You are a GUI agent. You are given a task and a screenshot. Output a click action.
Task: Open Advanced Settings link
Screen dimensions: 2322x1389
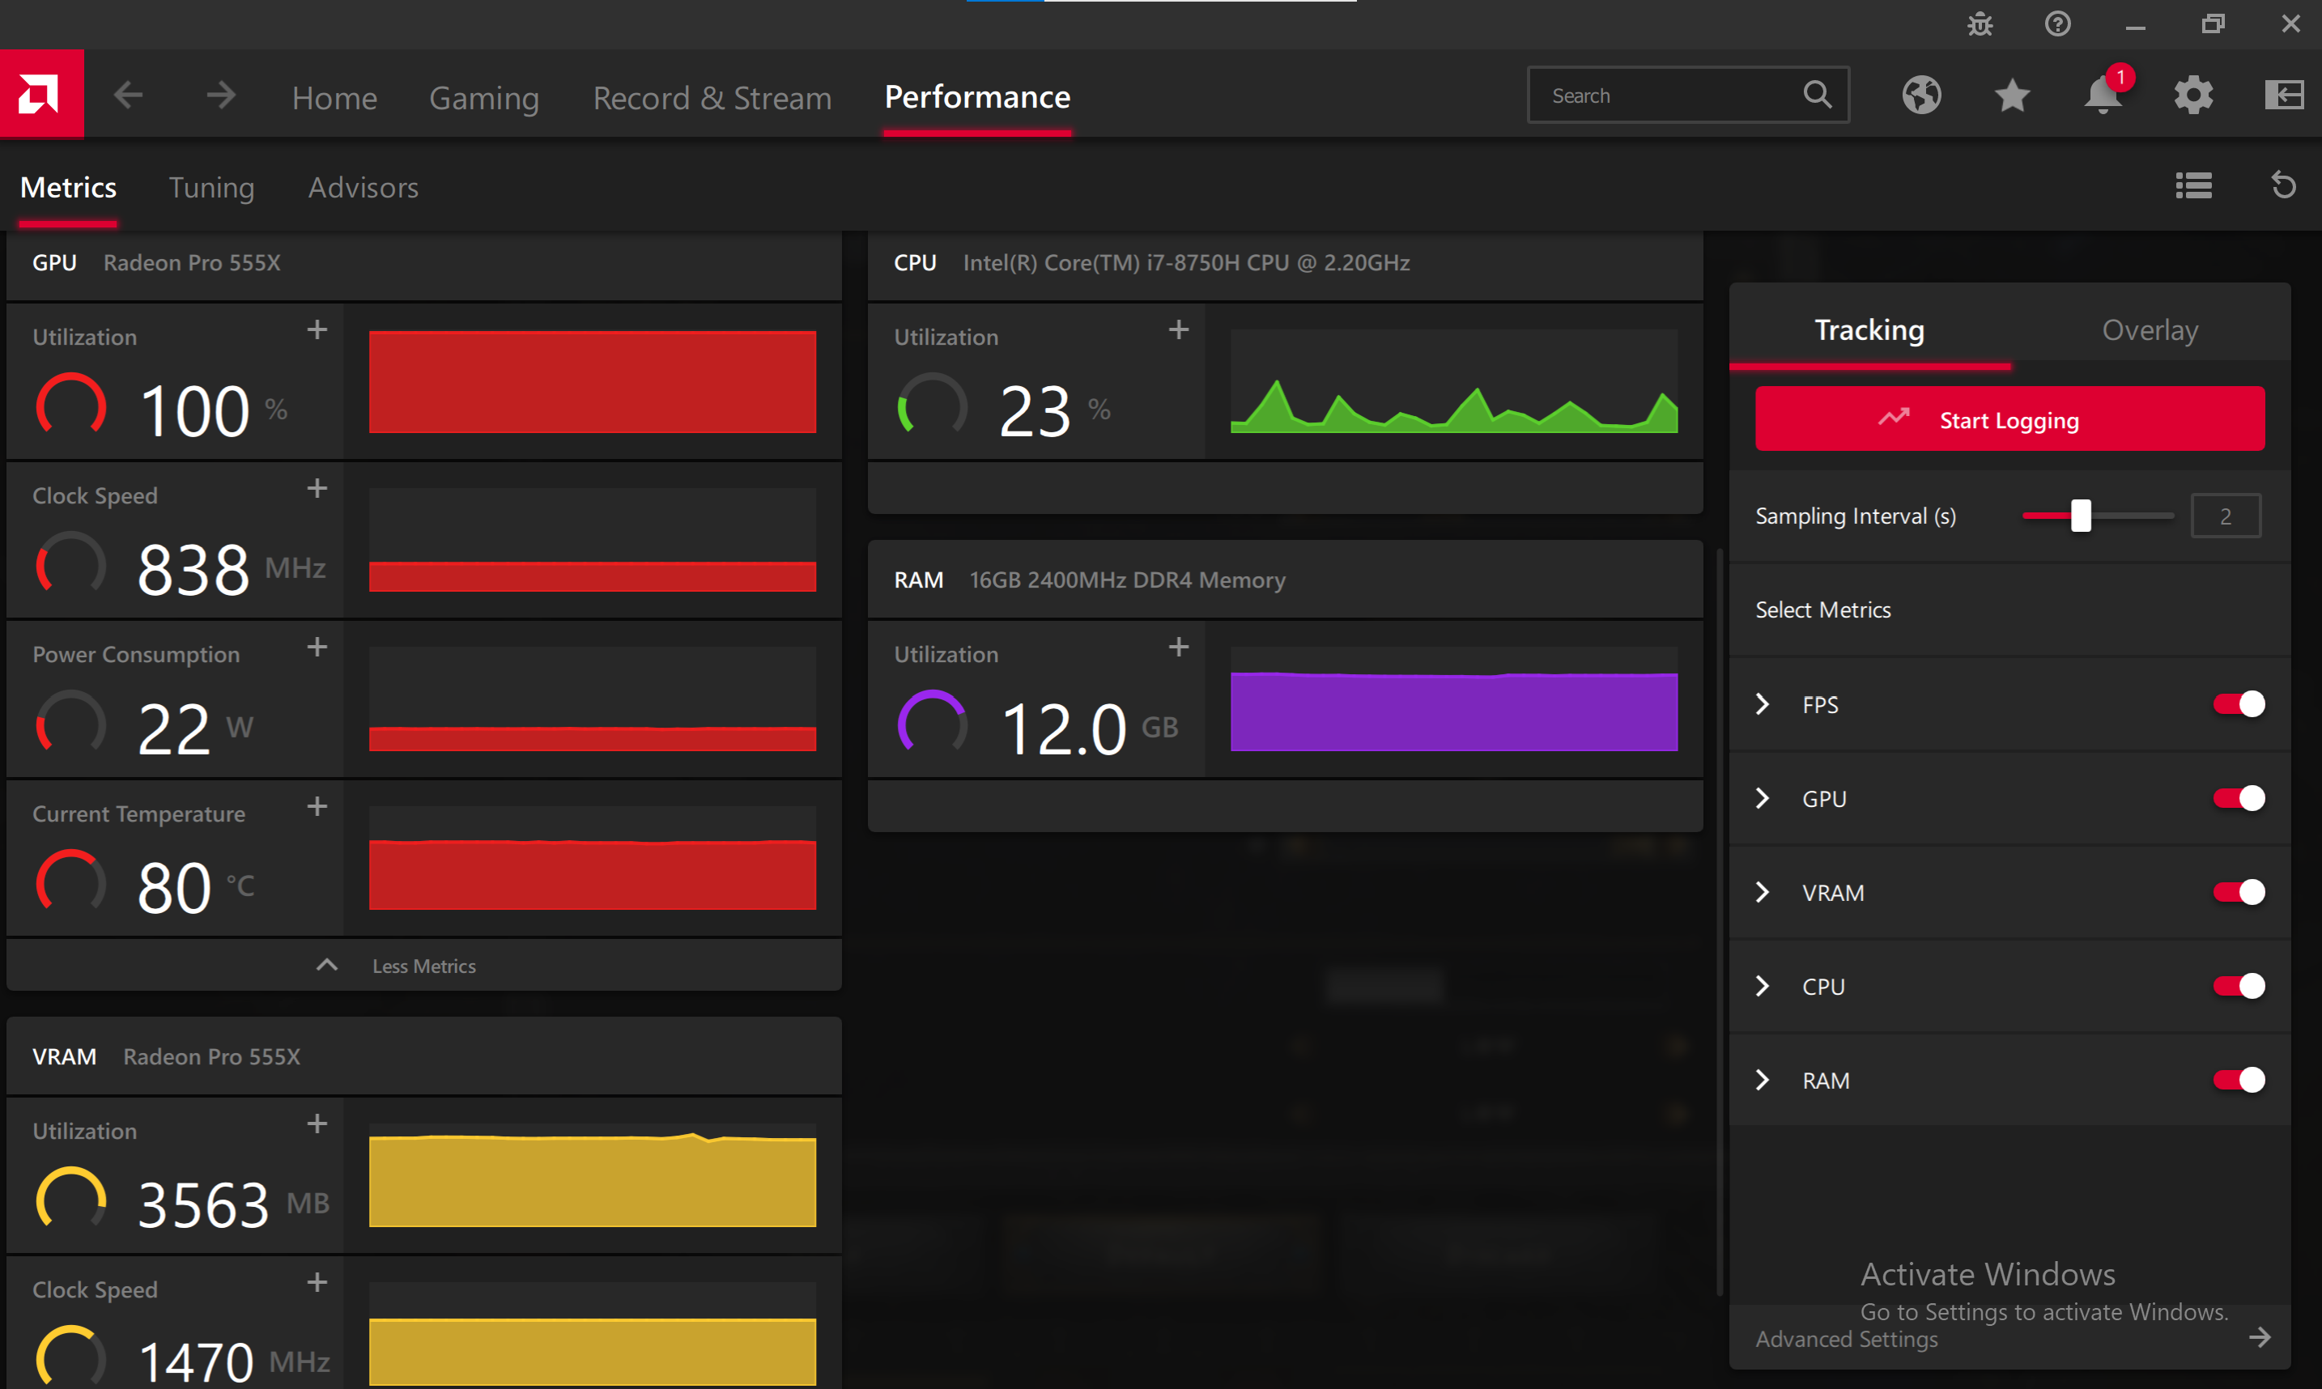(x=1847, y=1340)
